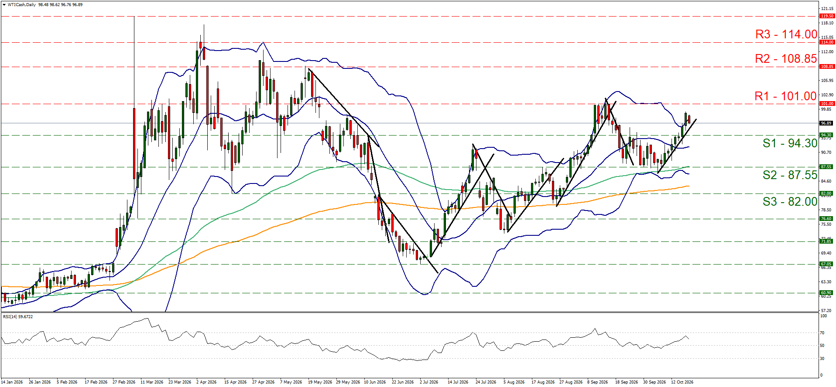Click the RSI scale value 30
836x387 pixels.
coord(822,359)
